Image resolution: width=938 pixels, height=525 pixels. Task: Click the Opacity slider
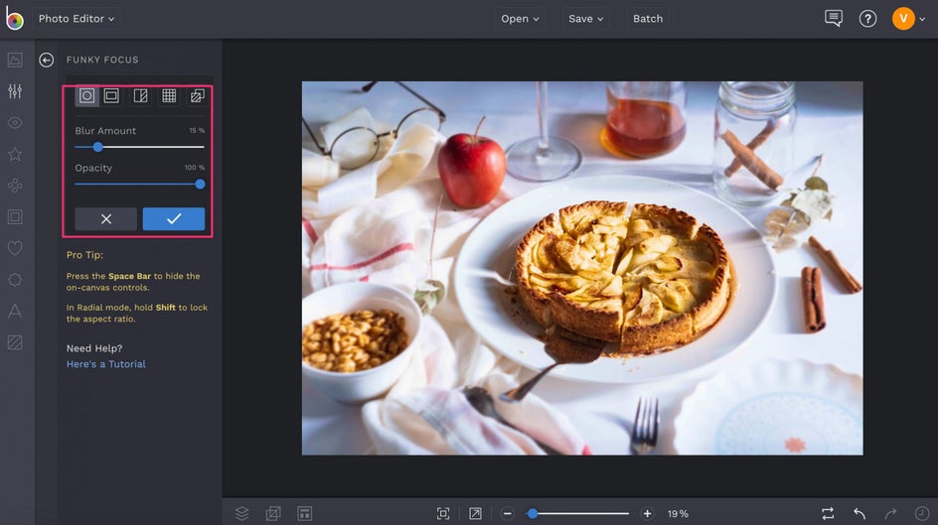(139, 184)
